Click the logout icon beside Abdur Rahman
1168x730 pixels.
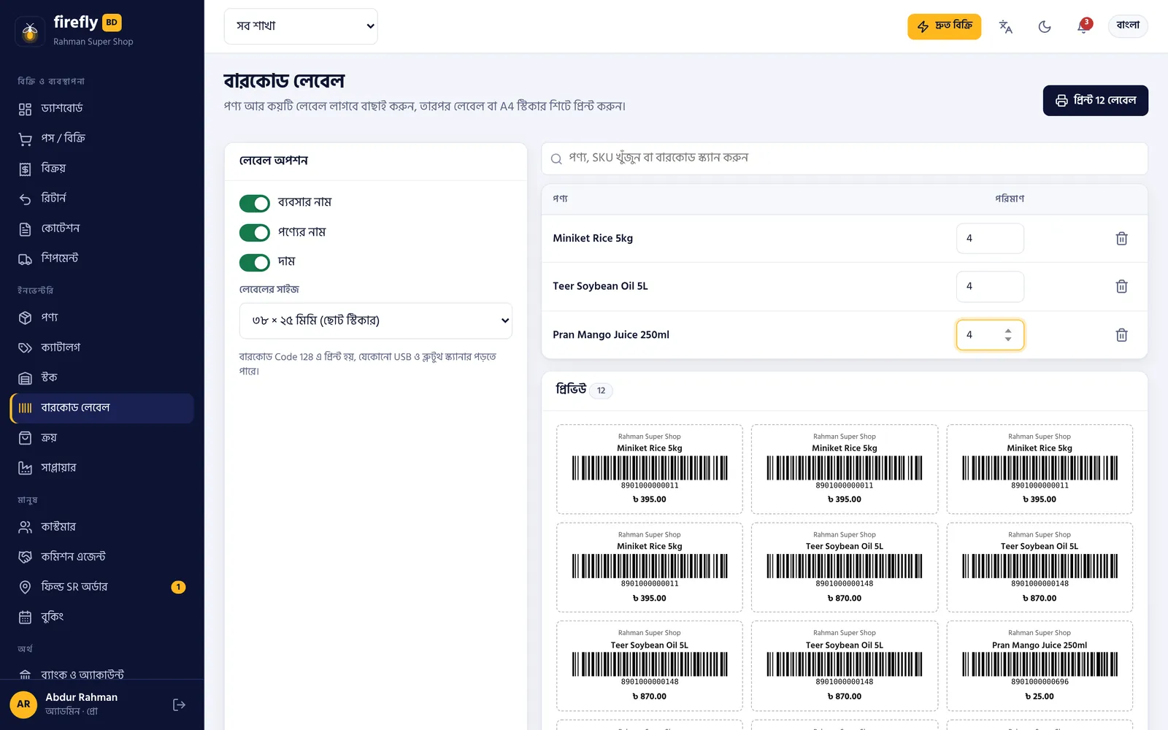click(x=179, y=704)
